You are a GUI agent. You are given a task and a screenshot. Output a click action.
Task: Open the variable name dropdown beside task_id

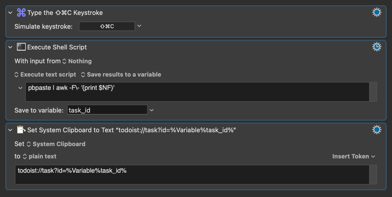(152, 110)
